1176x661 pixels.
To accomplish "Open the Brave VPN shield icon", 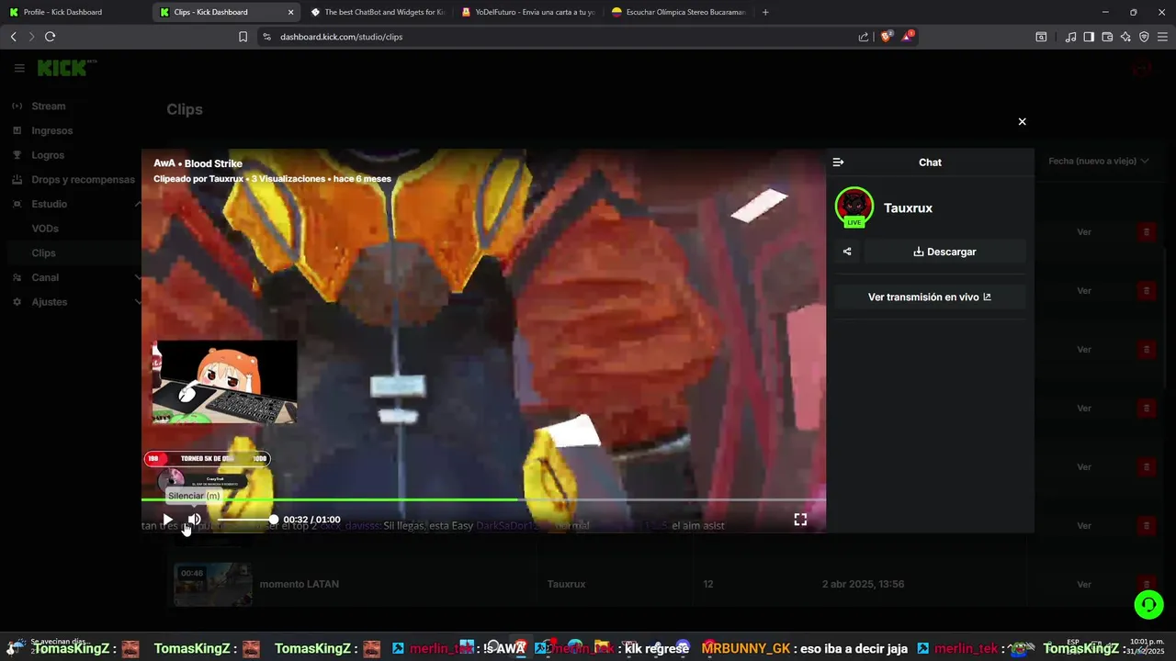I will click(1144, 37).
